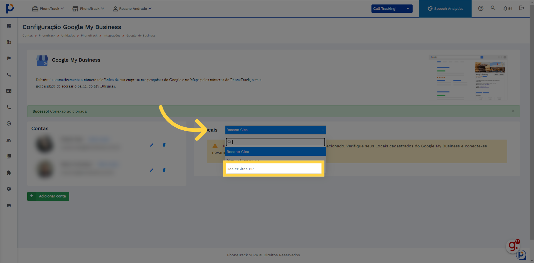This screenshot has width=534, height=263.
Task: Go to Integrações breadcrumb link
Action: point(112,36)
